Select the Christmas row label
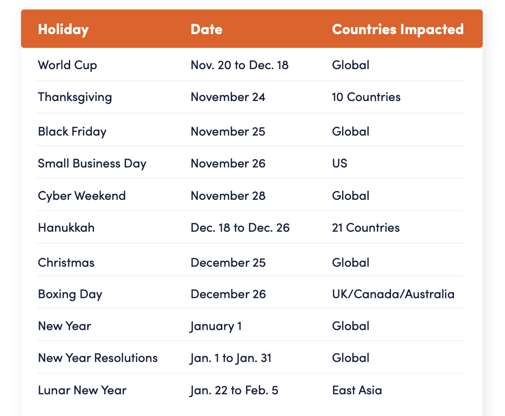Image resolution: width=505 pixels, height=416 pixels. click(x=67, y=263)
